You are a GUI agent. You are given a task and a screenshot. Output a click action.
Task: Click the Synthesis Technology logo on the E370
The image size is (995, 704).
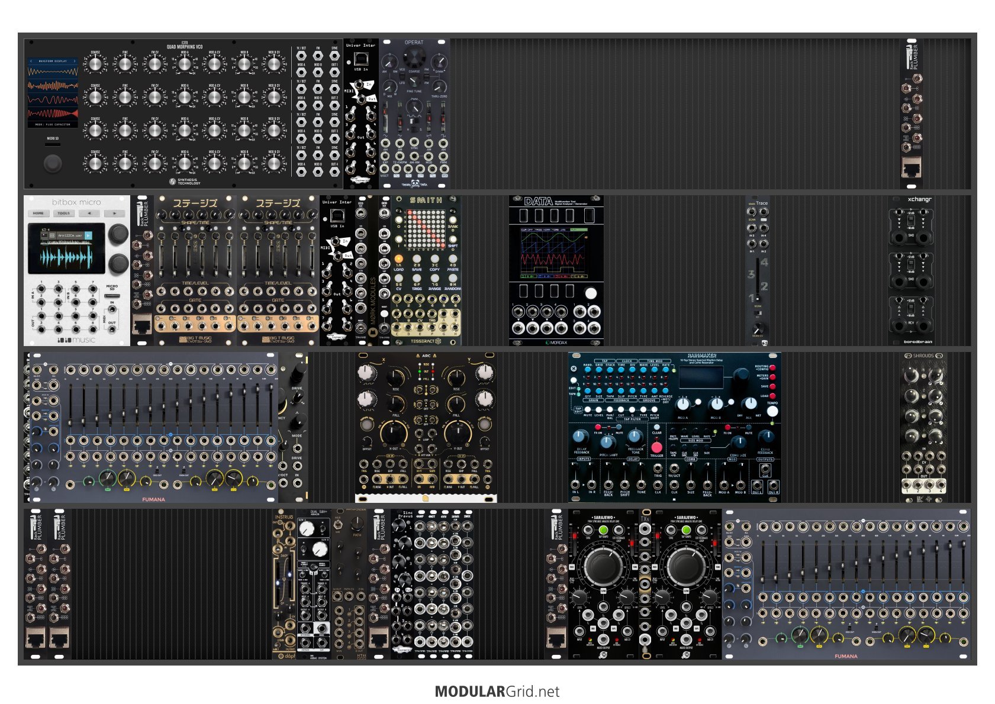185,182
